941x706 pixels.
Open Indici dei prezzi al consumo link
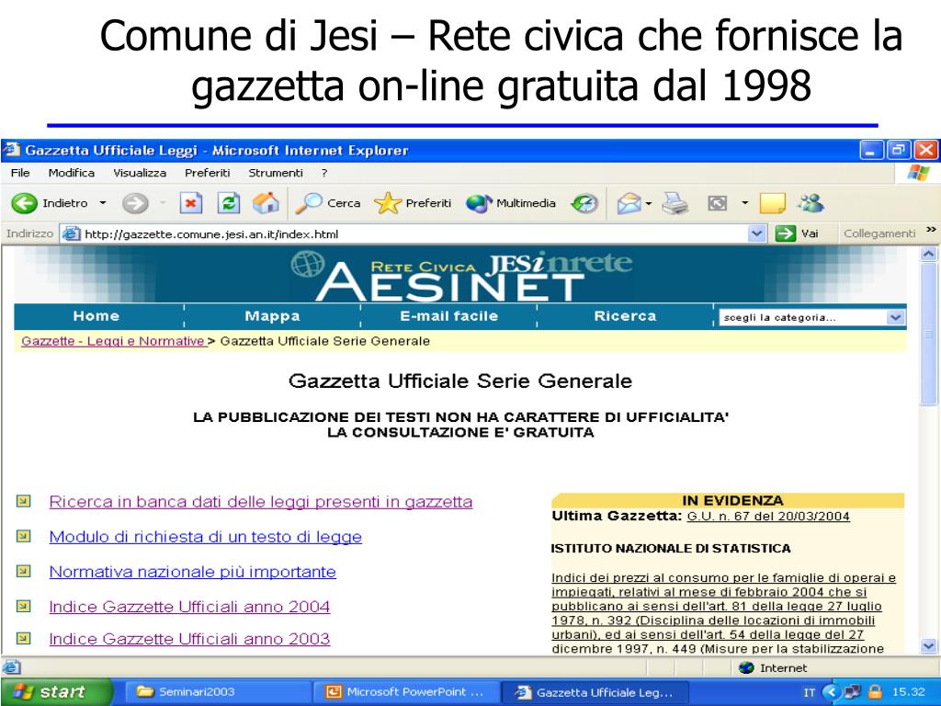723,613
